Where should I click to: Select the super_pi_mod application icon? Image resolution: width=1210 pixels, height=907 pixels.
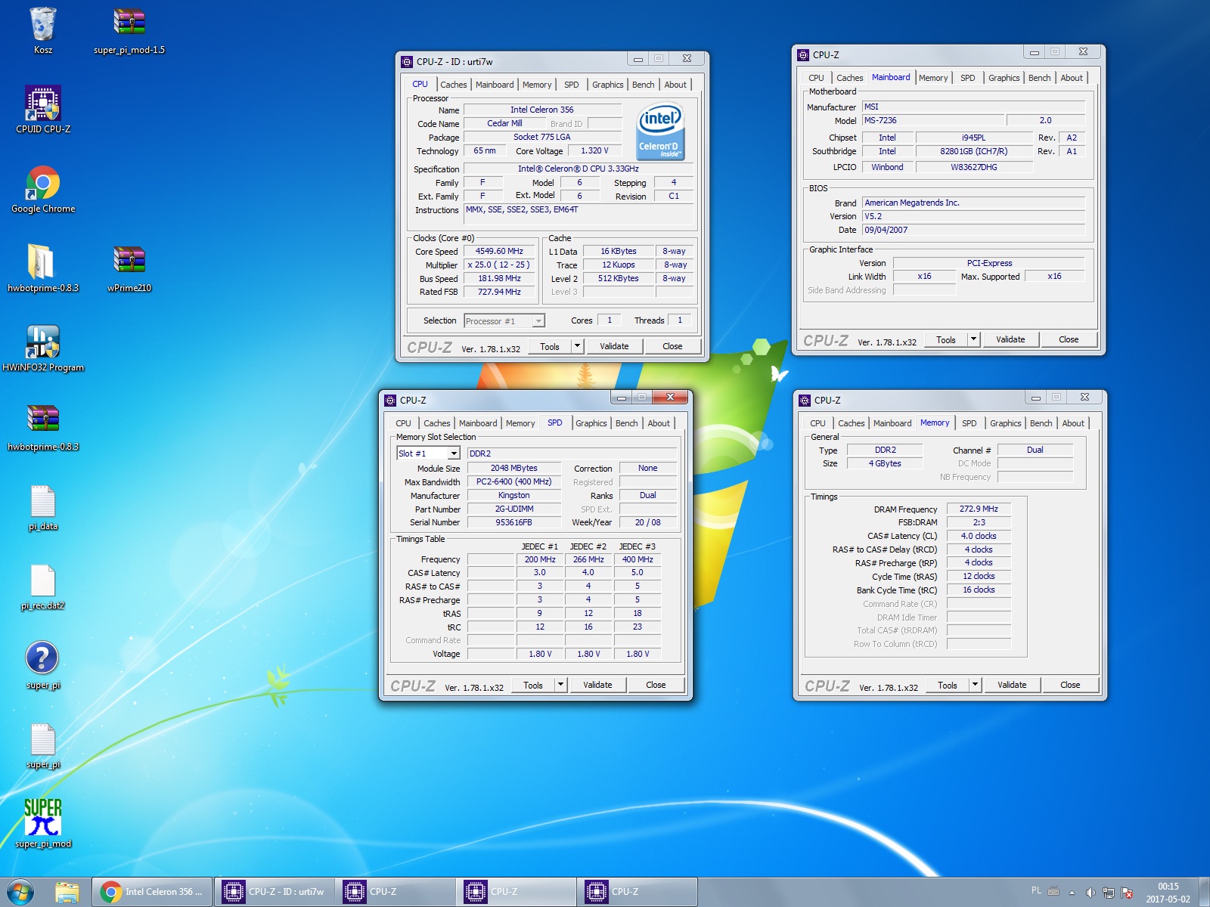(43, 824)
